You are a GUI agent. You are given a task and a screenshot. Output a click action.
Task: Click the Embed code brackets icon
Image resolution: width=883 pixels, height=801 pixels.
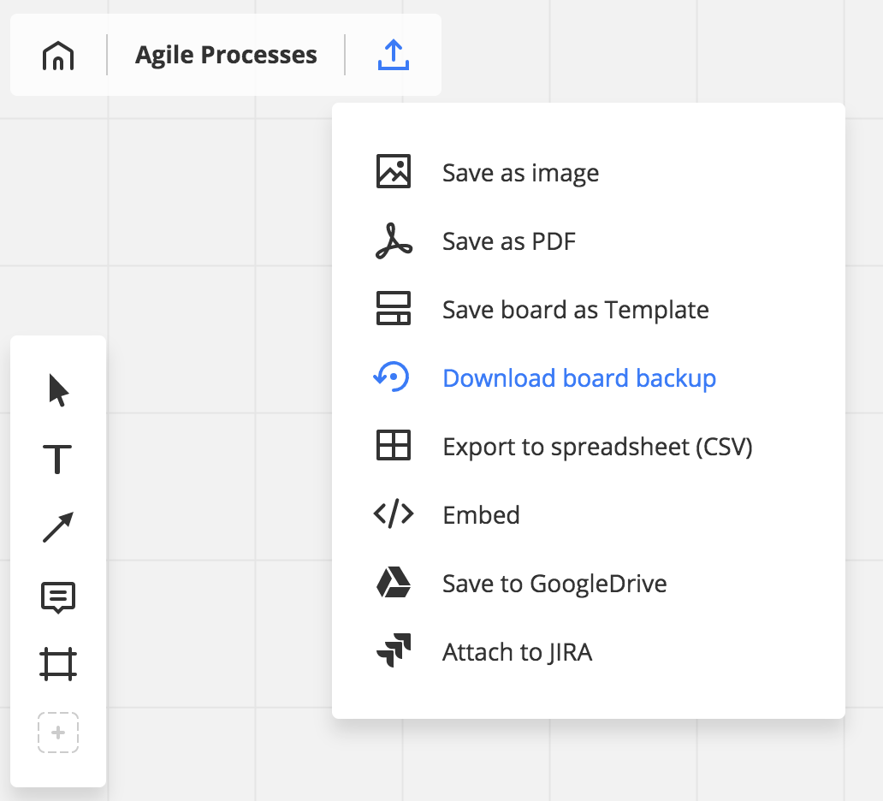(394, 514)
